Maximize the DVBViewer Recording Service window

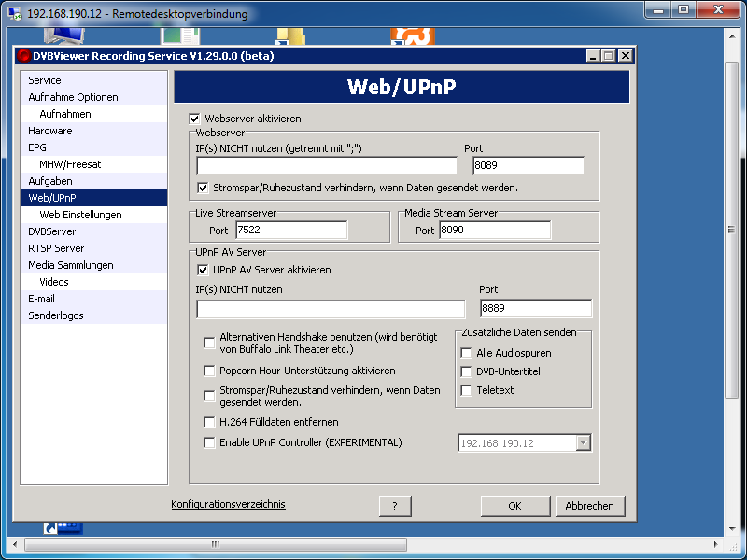[x=609, y=56]
